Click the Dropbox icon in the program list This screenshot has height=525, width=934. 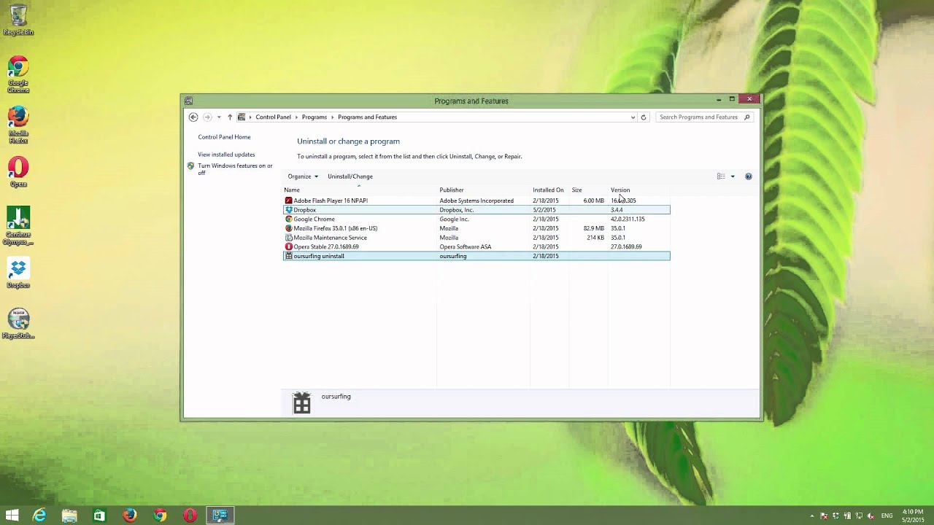(289, 210)
